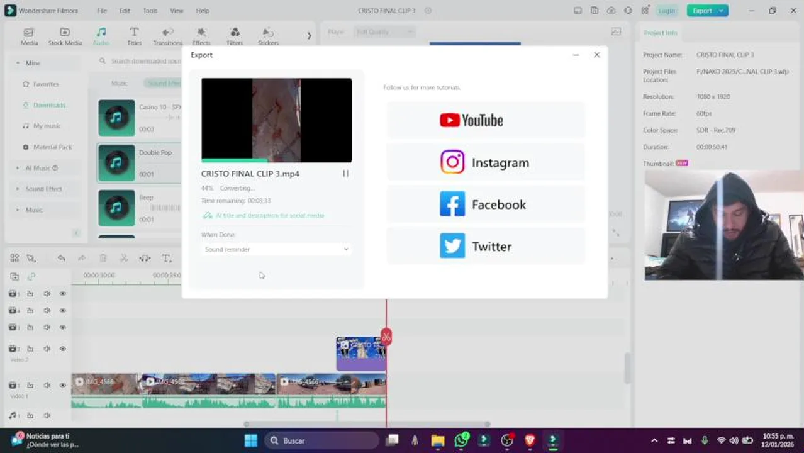Select the Beep audio thumbnail
This screenshot has width=804, height=453.
[116, 208]
